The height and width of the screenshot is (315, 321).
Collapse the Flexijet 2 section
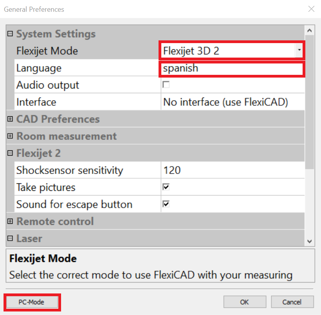click(10, 153)
